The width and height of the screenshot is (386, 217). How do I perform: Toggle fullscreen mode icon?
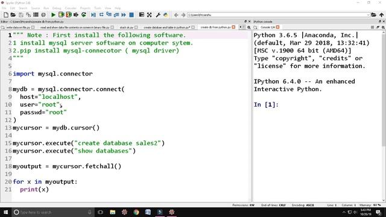click(149, 15)
